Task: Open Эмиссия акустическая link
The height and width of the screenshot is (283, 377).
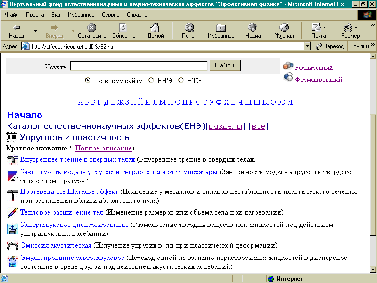Action: (56, 245)
